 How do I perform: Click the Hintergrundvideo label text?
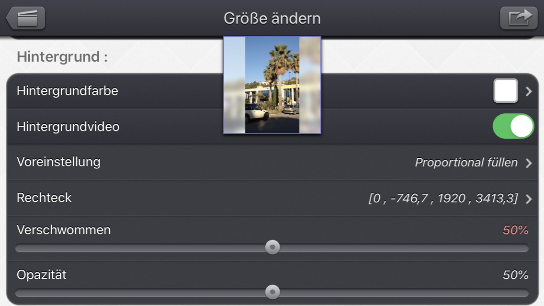click(68, 127)
